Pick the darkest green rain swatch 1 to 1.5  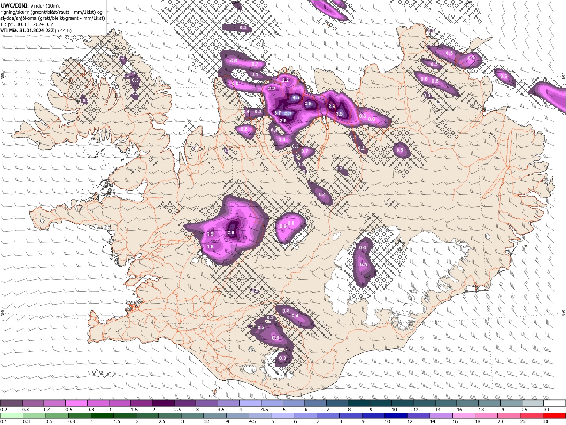pyautogui.click(x=102, y=416)
